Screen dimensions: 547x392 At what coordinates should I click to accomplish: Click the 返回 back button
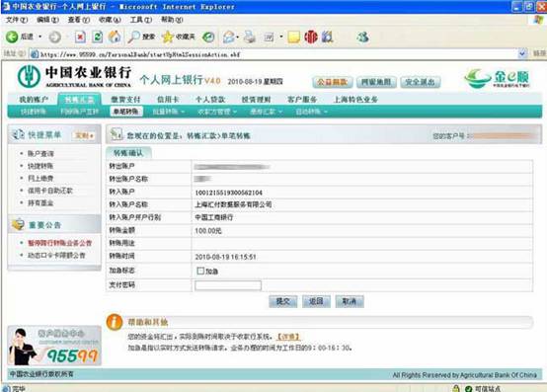tap(316, 301)
